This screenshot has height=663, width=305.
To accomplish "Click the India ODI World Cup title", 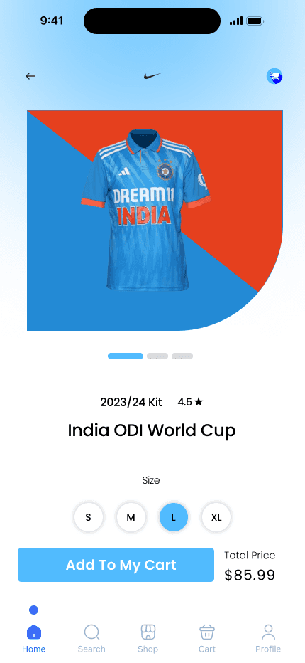I will (x=152, y=430).
